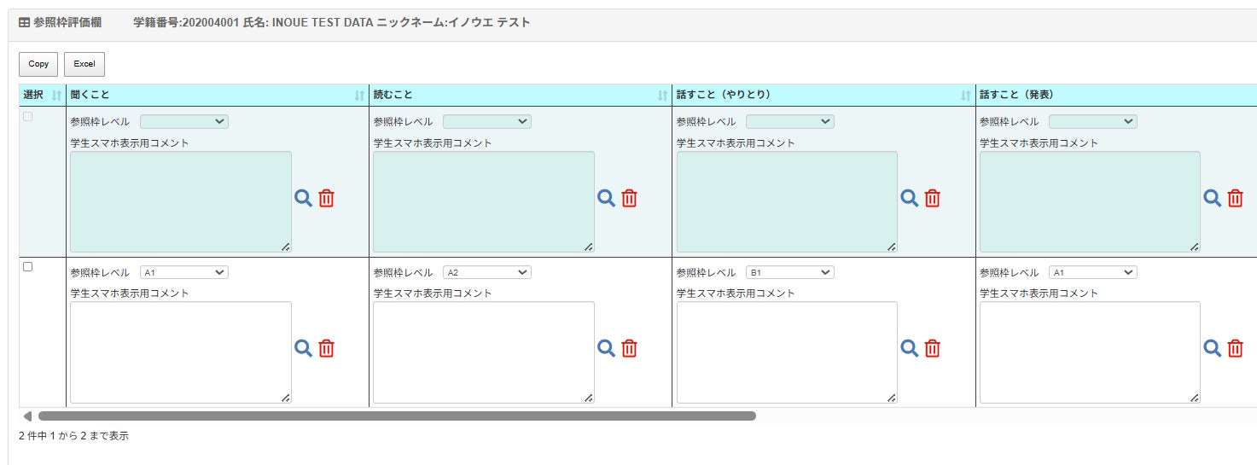Delete comment in second-row 読むこと cell

point(629,348)
